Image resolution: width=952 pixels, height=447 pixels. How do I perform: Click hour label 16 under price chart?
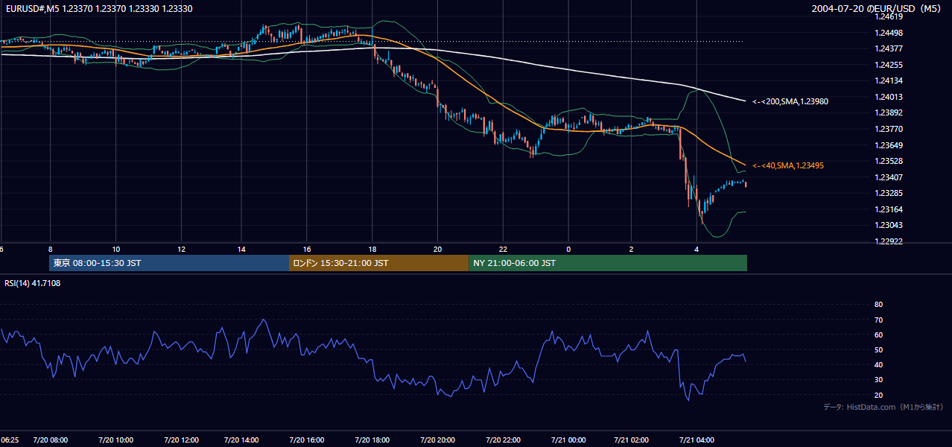pyautogui.click(x=307, y=249)
